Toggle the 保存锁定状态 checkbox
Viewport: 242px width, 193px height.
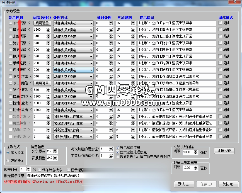tap(39, 170)
